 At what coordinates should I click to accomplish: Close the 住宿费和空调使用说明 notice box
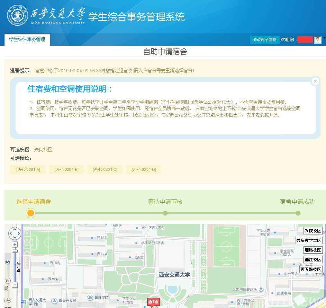pos(315,81)
